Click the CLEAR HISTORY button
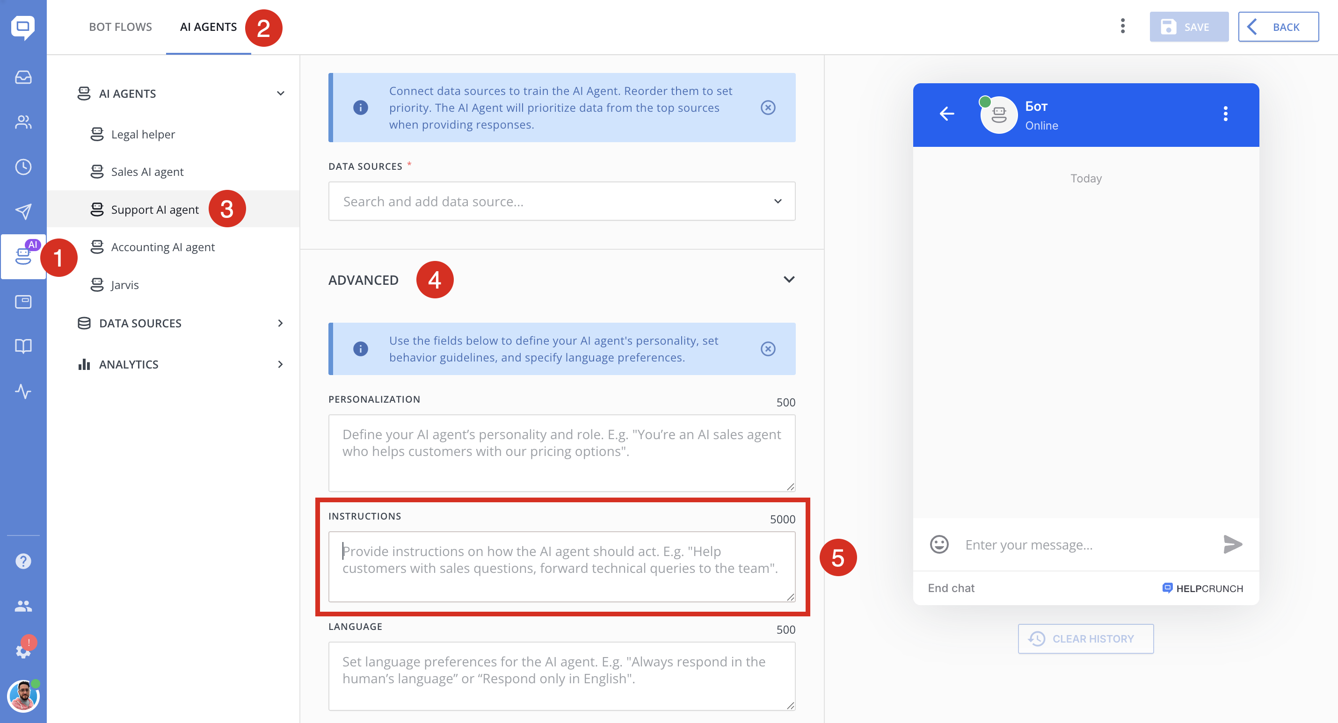Viewport: 1338px width, 723px height. [x=1085, y=639]
